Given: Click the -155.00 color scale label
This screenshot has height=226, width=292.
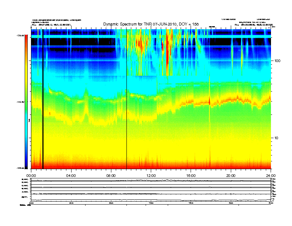Looking at the screenshot, I should 20,168.
